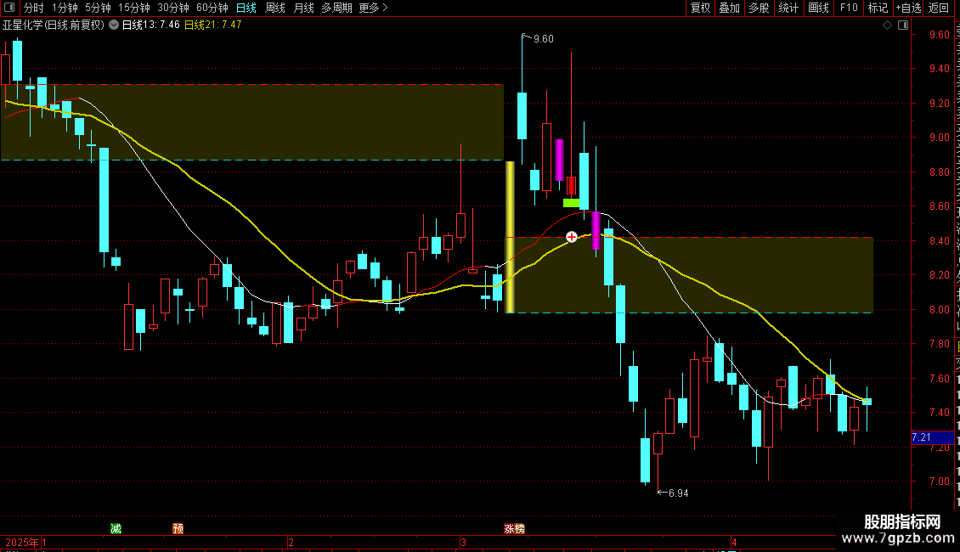The height and width of the screenshot is (552, 960).
Task: Select the 5分钟 period tab
Action: click(x=98, y=8)
